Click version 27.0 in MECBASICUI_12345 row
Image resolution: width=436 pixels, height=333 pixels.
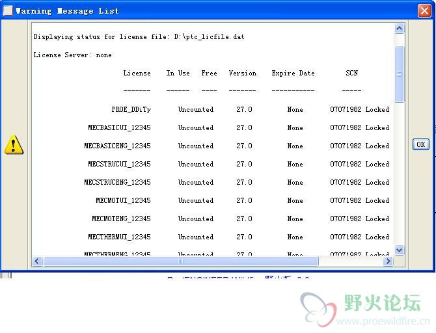(x=245, y=127)
